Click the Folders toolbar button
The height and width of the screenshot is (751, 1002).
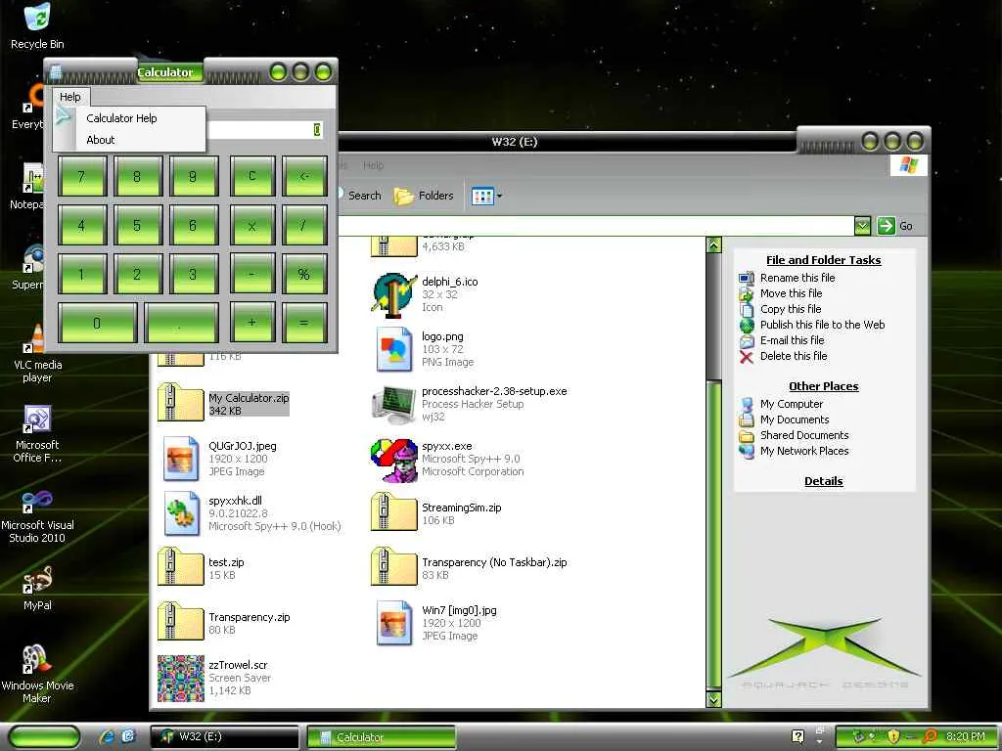click(424, 196)
